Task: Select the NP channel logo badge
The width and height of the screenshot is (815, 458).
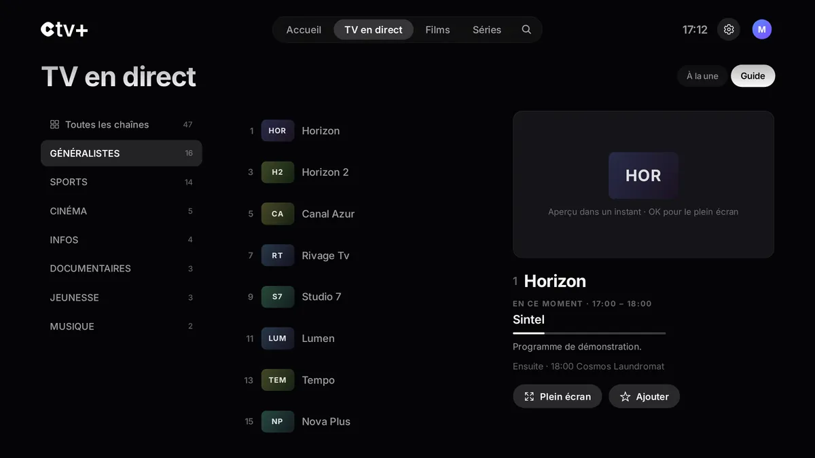Action: 278,421
